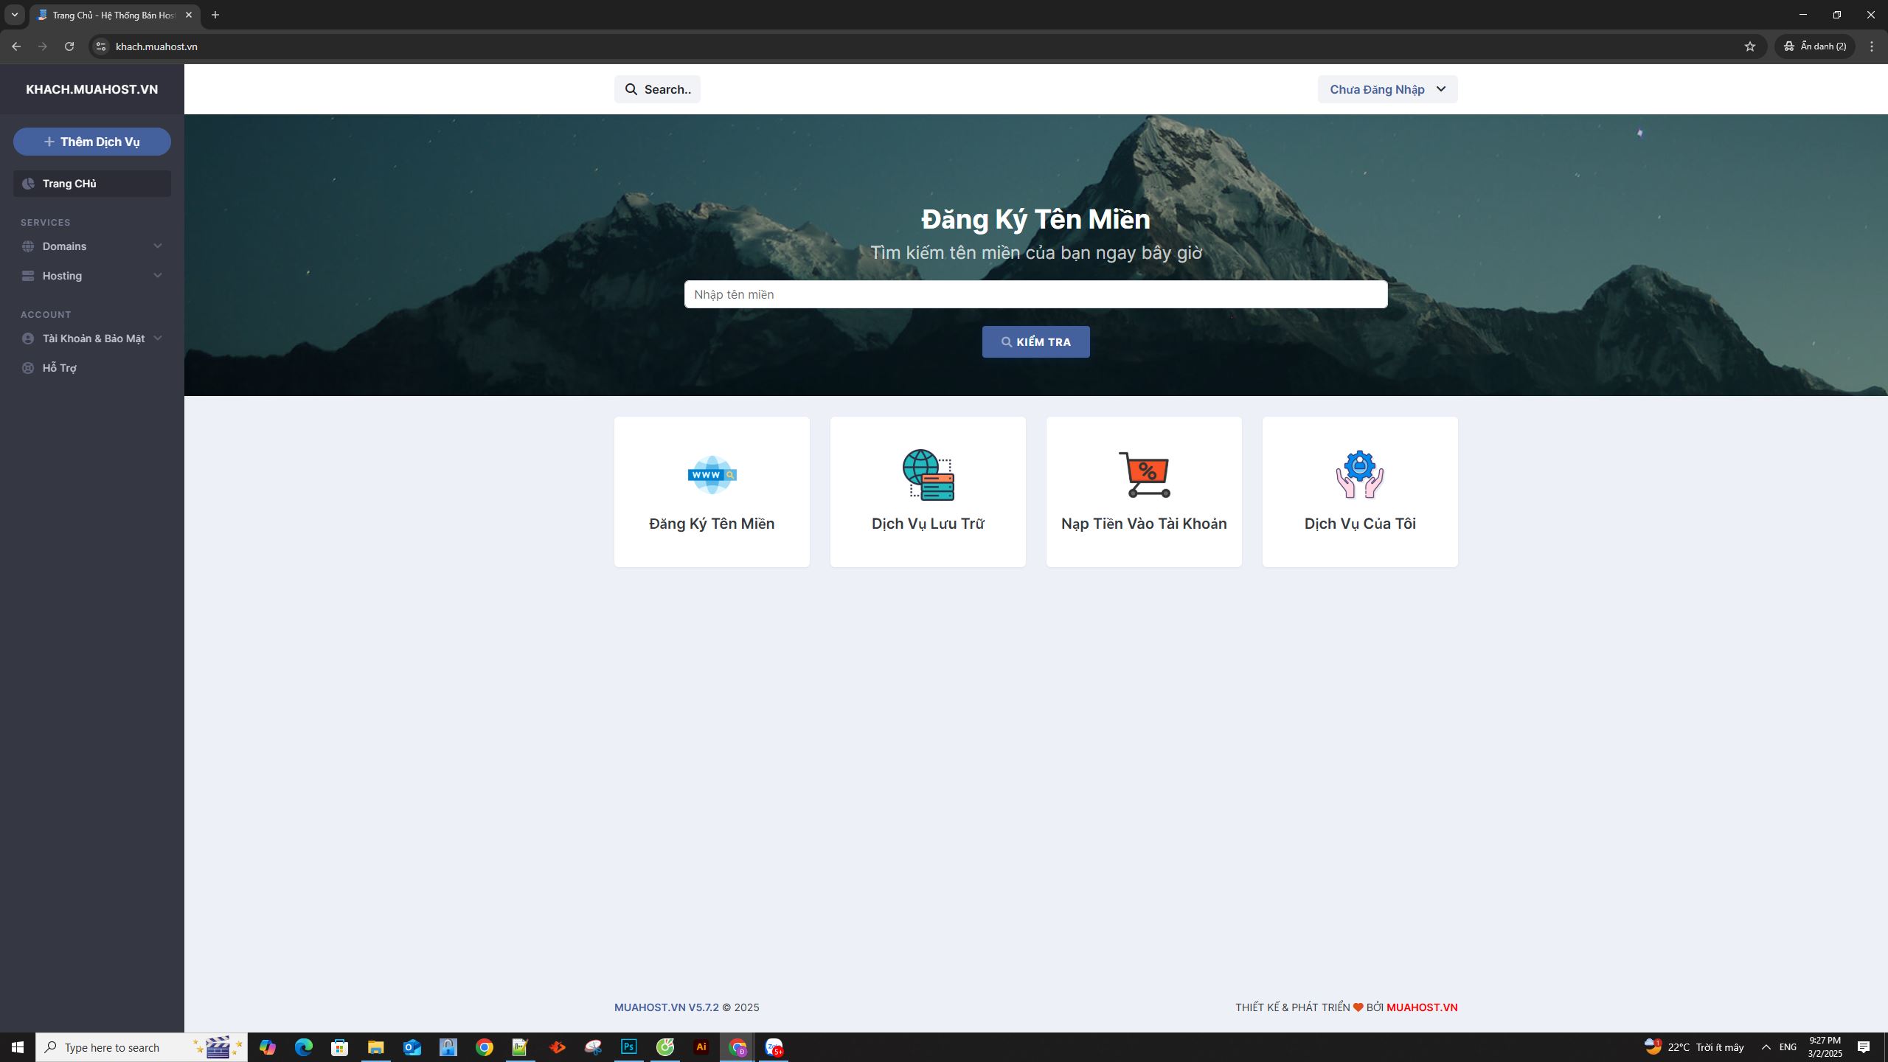Screen dimensions: 1888x1062
Task: Open the Chưa Đăng Nhập dropdown
Action: 1386,89
